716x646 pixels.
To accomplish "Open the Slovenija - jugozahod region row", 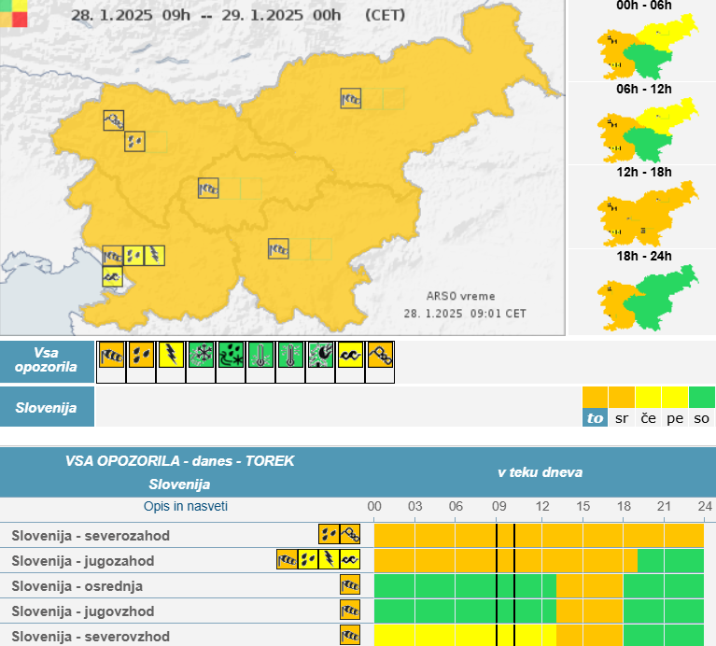I will click(83, 561).
